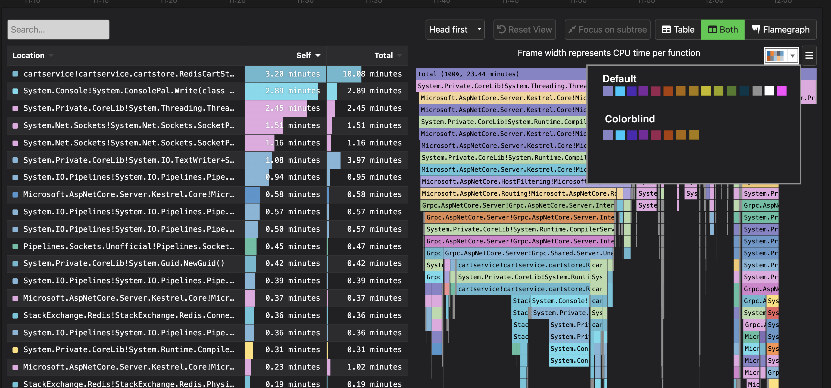
Task: Open the Head first dropdown
Action: tap(455, 29)
